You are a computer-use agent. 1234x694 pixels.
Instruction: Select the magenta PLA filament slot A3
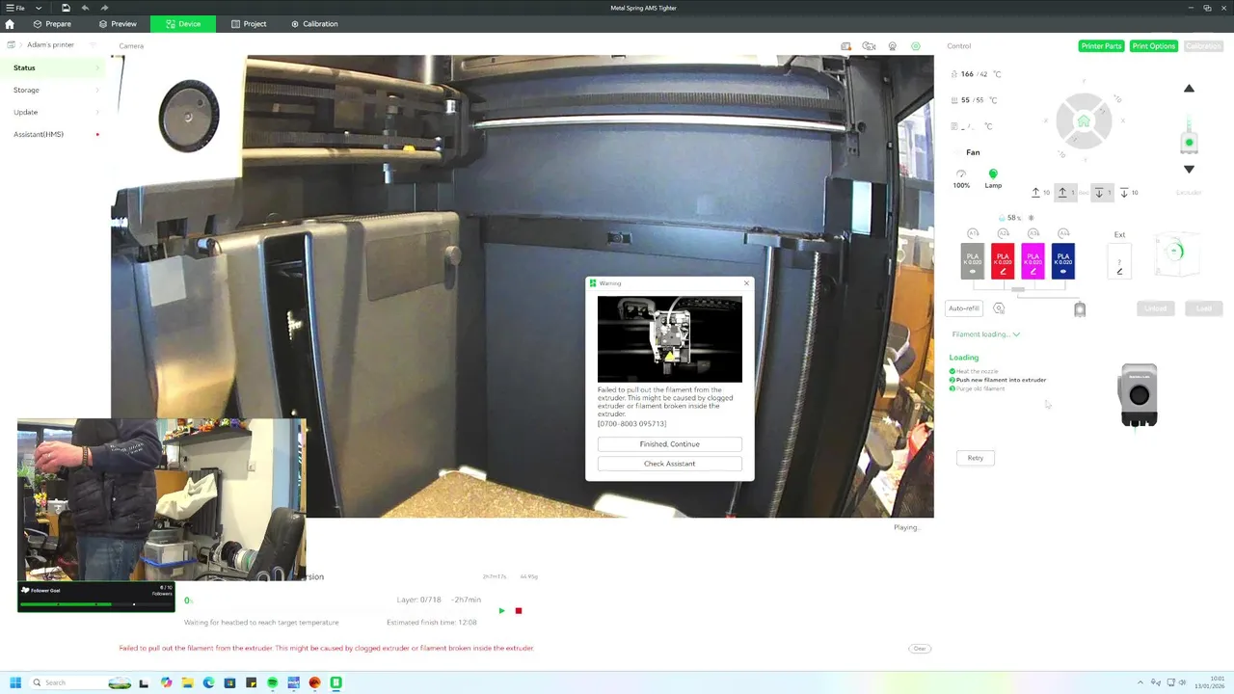1033,261
